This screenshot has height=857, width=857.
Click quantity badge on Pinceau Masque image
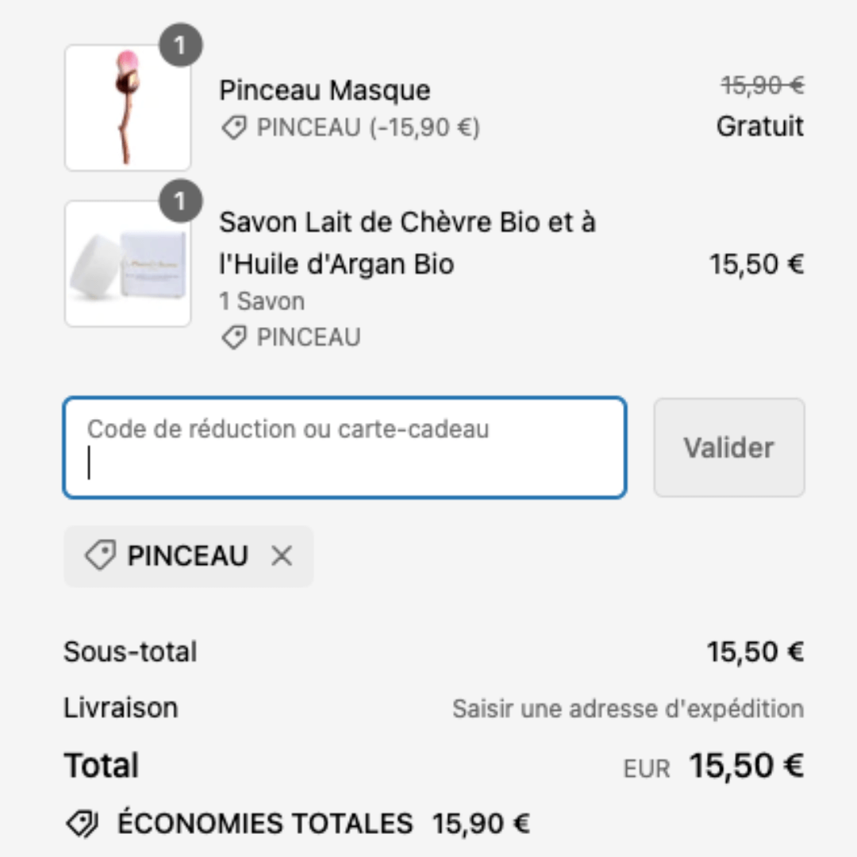coord(180,47)
